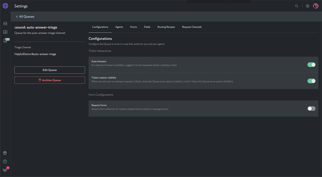Open the inbox icon in left sidebar
The image size is (322, 177).
click(5, 23)
